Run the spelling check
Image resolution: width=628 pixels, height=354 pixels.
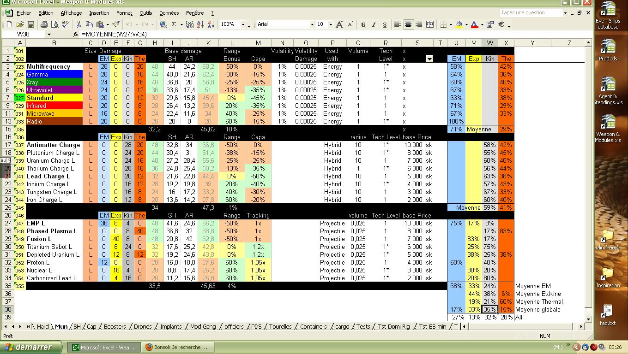pyautogui.click(x=65, y=24)
